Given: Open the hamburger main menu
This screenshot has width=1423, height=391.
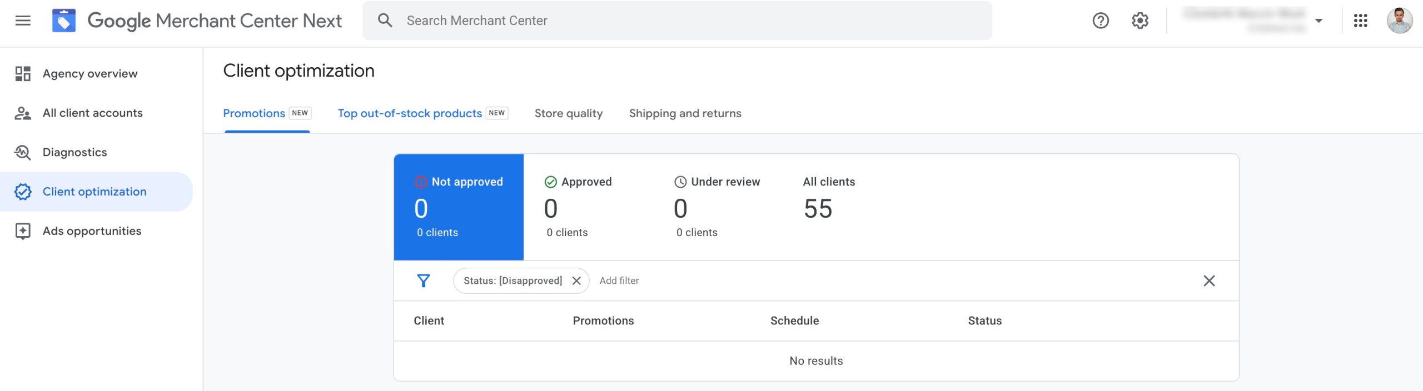Looking at the screenshot, I should pyautogui.click(x=23, y=21).
